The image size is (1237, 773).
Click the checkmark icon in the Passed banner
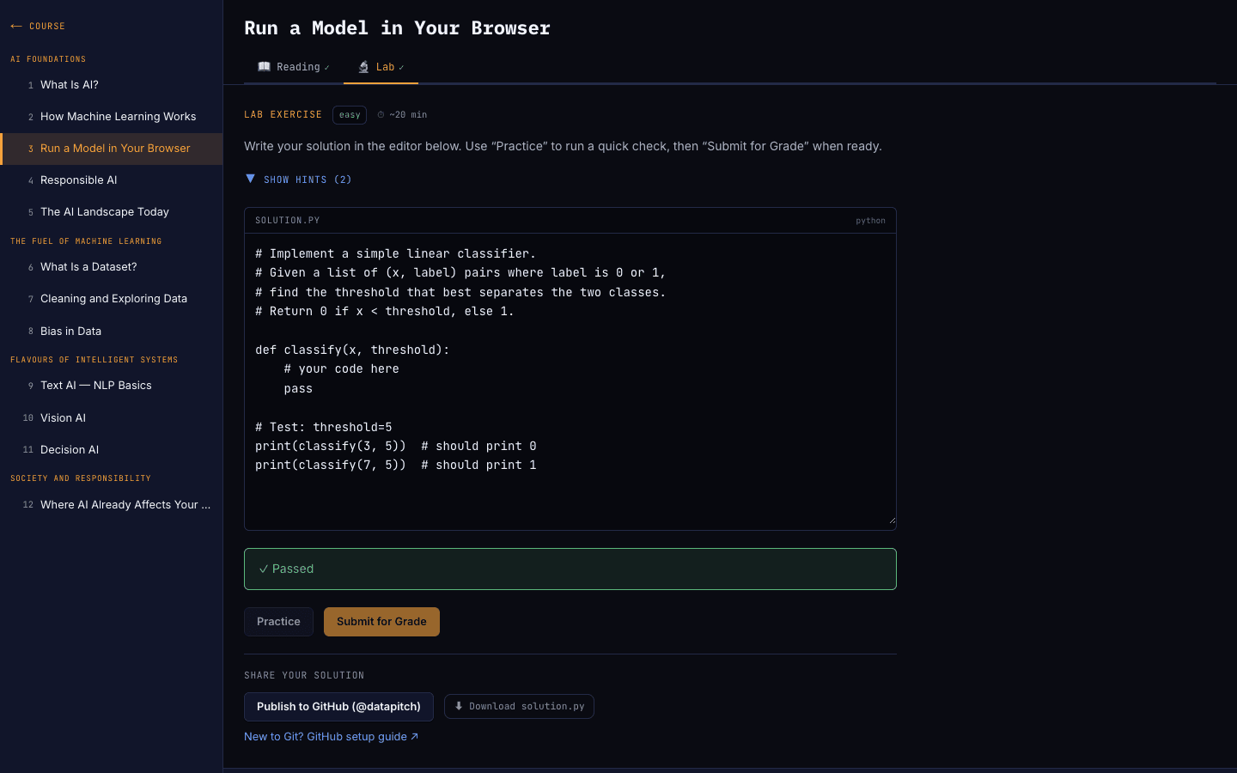pos(264,569)
